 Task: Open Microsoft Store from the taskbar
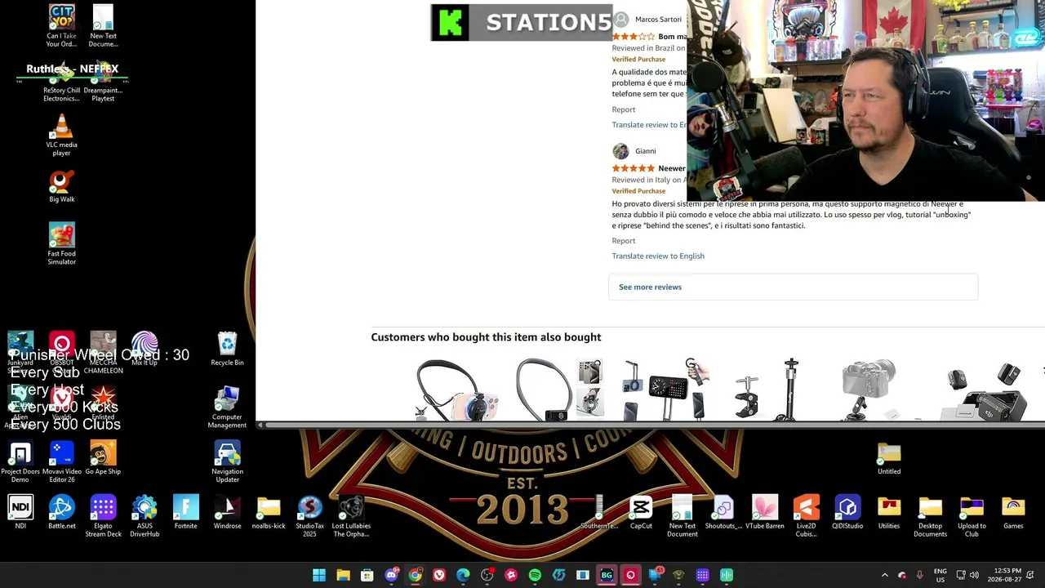(x=367, y=575)
